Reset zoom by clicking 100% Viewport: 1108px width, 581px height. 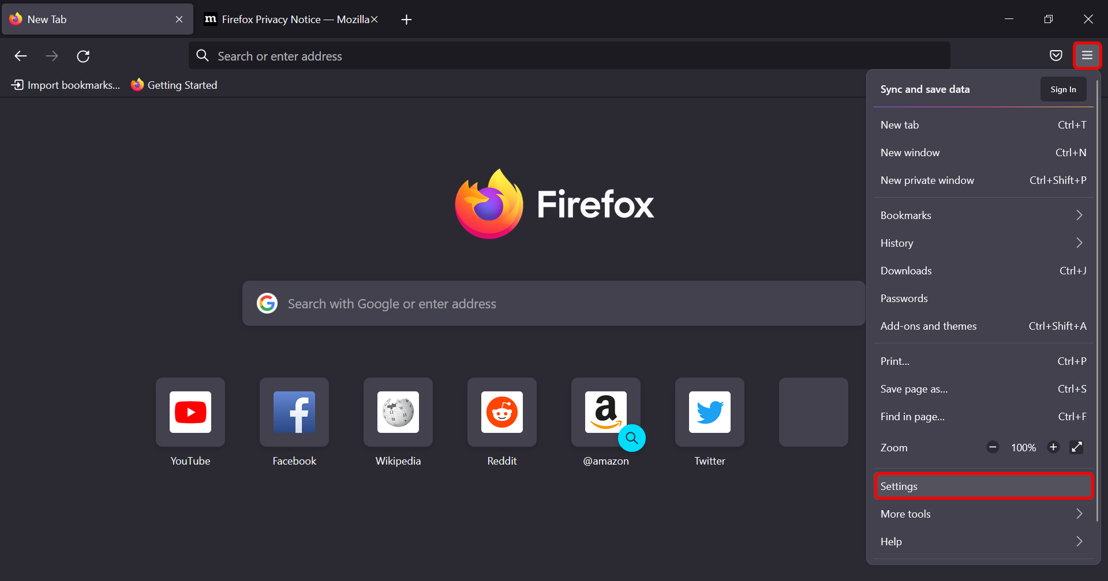pos(1023,448)
